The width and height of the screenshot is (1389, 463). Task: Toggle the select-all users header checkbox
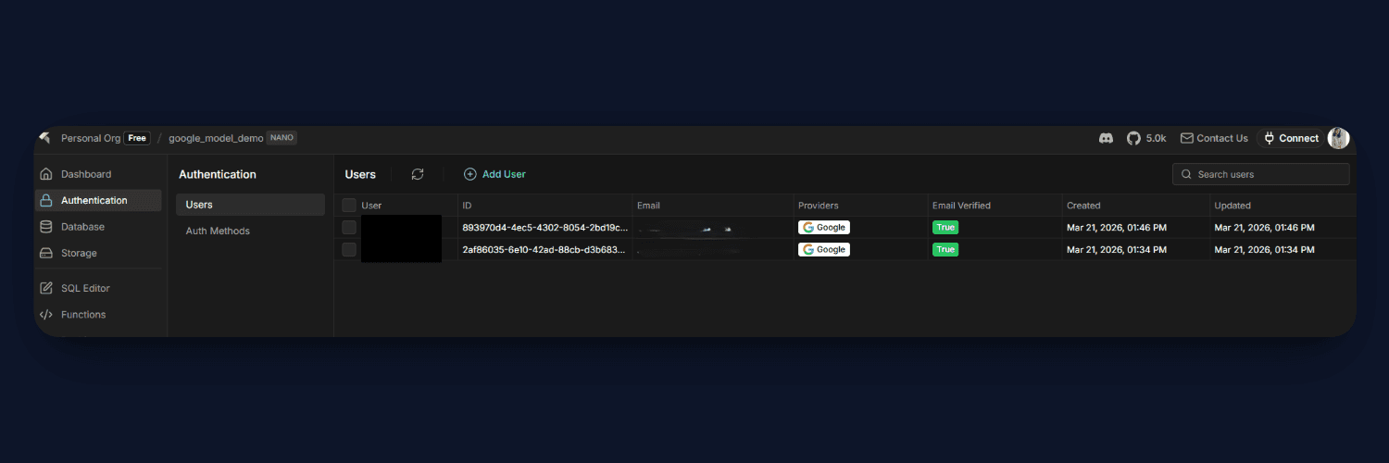pyautogui.click(x=349, y=206)
